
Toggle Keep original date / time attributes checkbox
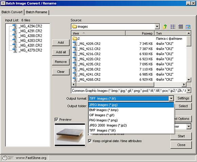pyautogui.click(x=90, y=141)
